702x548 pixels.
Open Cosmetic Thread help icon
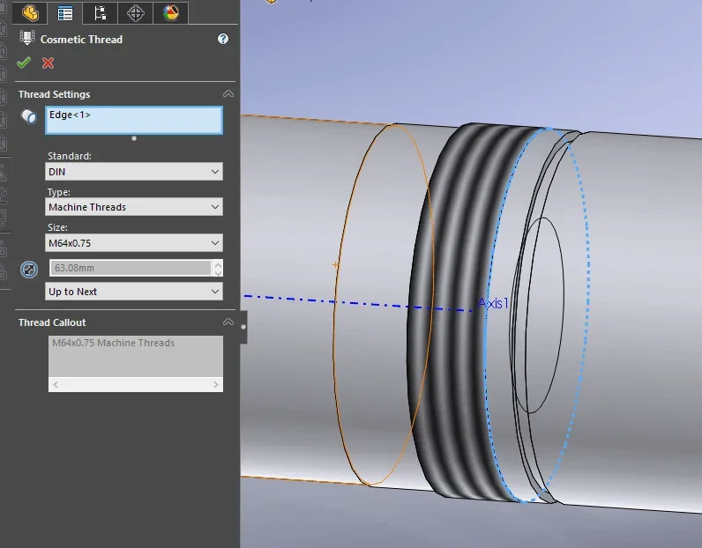tap(223, 39)
